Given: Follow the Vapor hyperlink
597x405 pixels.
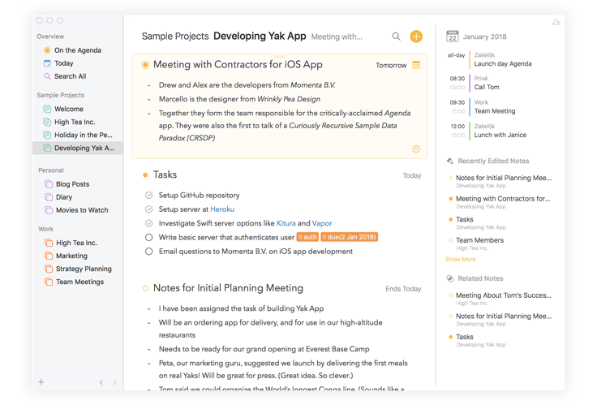Looking at the screenshot, I should pos(322,223).
